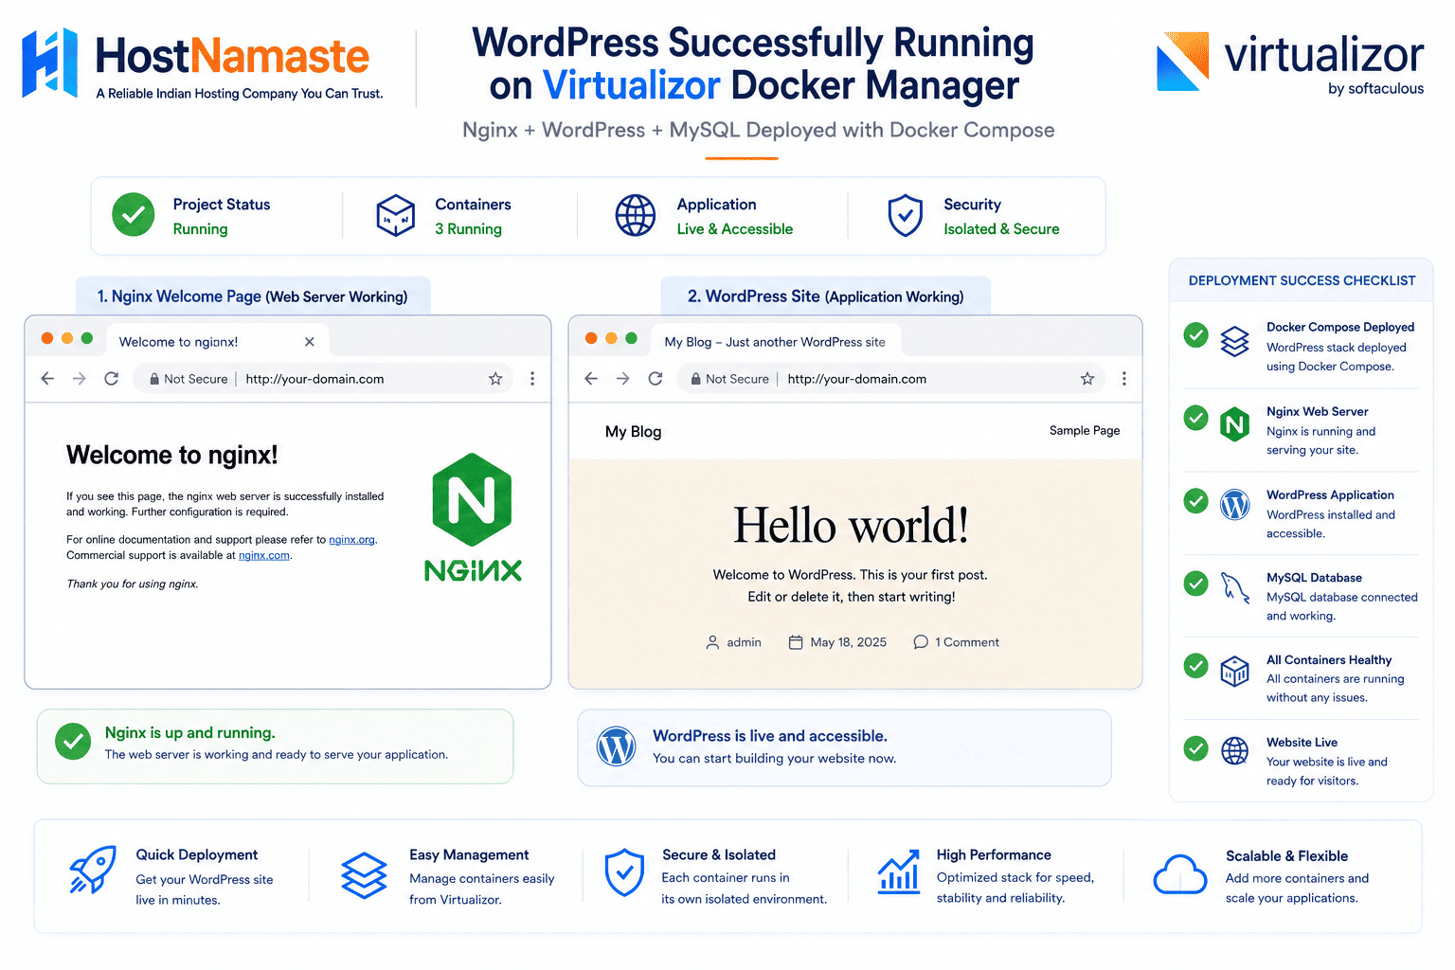Click the green Project Status checkmark icon
Viewport: 1455px width, 970px height.
point(134,215)
